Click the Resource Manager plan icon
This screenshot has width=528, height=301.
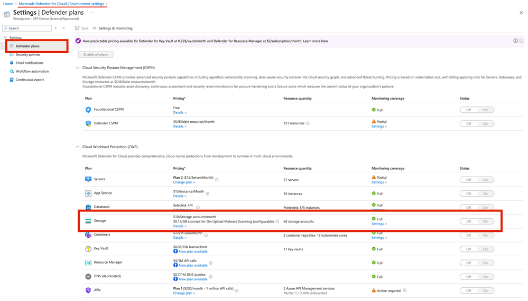(x=88, y=263)
